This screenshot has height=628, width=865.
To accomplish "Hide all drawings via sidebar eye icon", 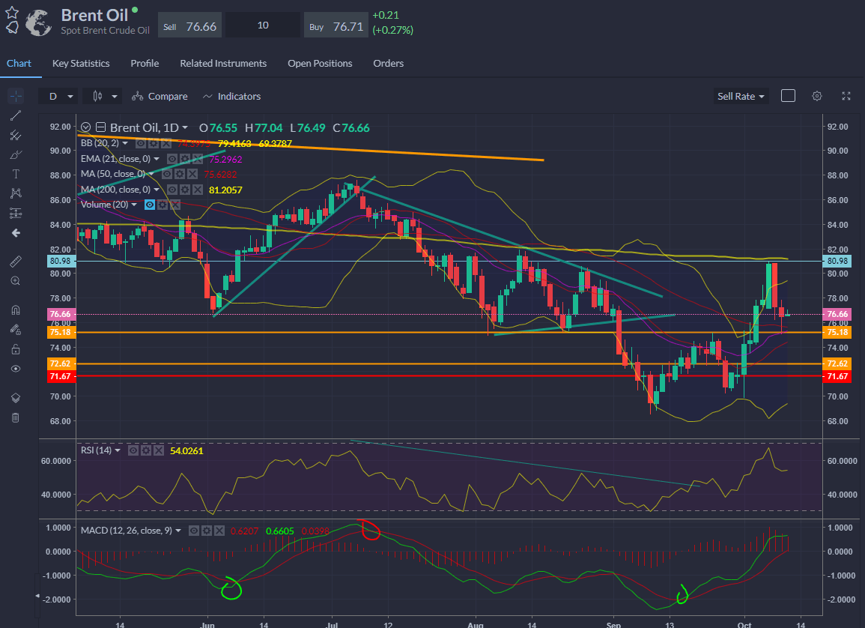I will (15, 369).
